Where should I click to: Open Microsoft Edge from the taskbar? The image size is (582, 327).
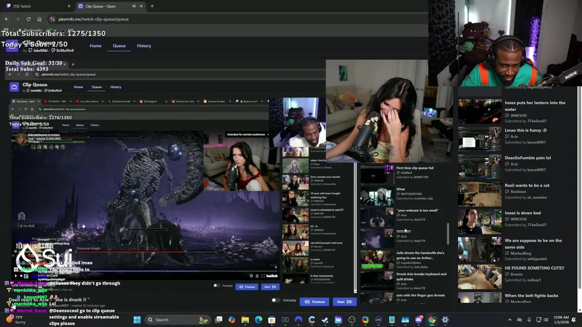258,320
